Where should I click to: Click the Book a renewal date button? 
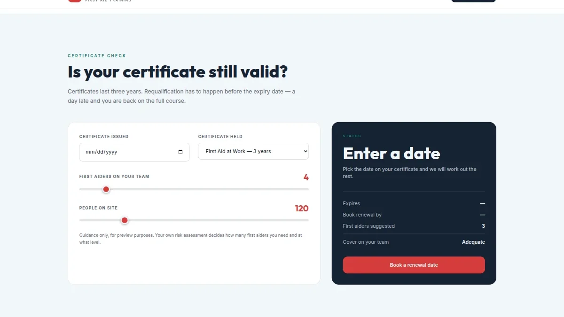414,265
